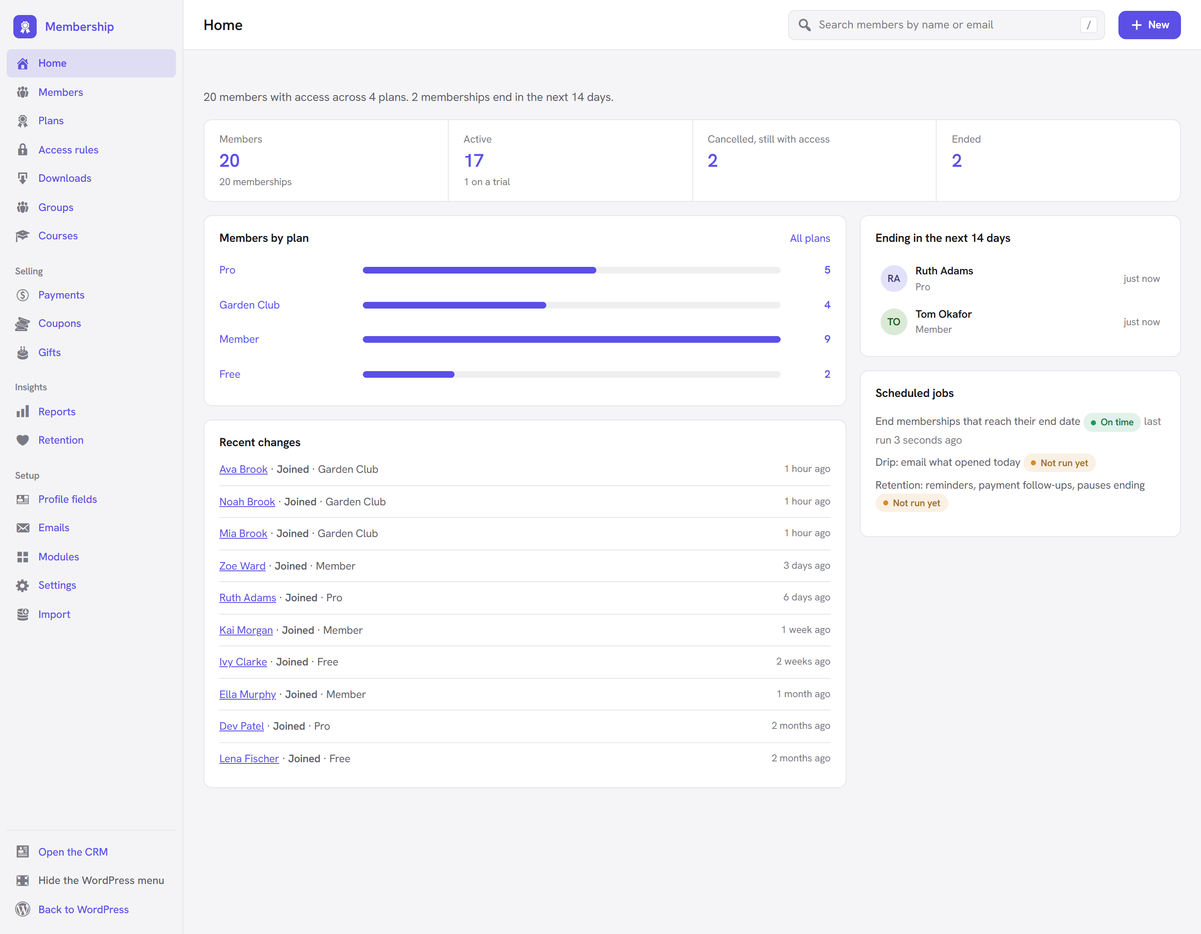
Task: Select Ruth Adams in ending soon list
Action: (x=1020, y=279)
